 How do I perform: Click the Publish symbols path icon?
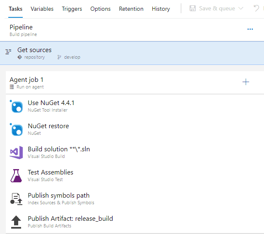16,199
